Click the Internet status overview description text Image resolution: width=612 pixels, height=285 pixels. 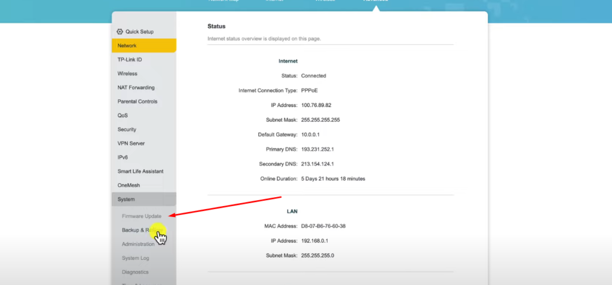(264, 39)
